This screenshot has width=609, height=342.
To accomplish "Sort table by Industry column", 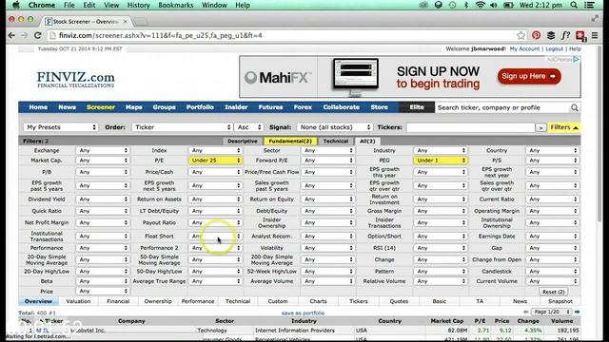I will tap(304, 321).
